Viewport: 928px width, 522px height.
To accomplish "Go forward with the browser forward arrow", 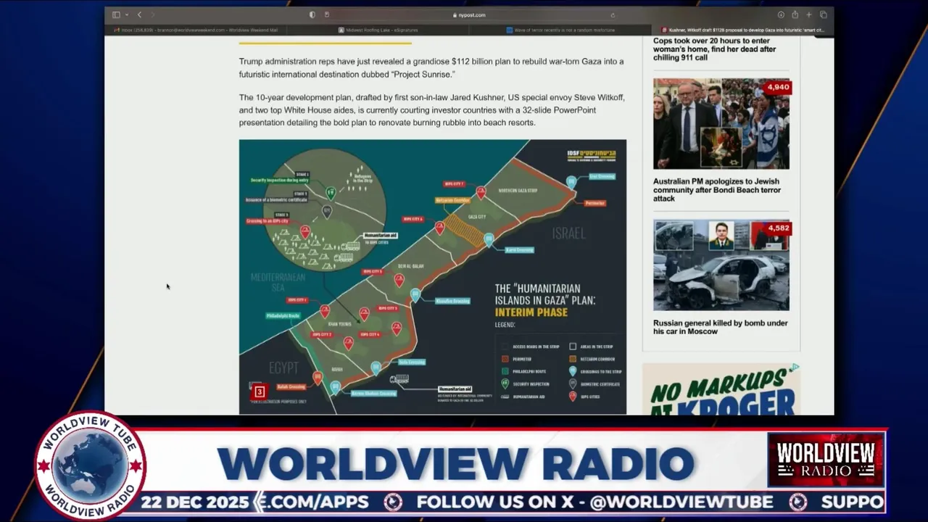I will click(152, 14).
